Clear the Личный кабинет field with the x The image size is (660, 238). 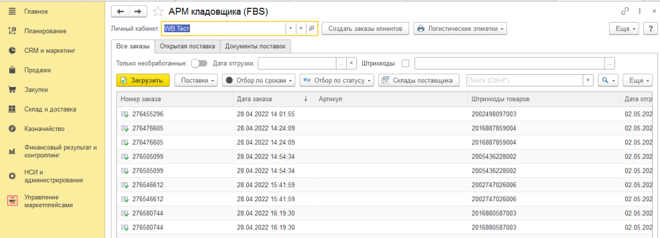[300, 28]
